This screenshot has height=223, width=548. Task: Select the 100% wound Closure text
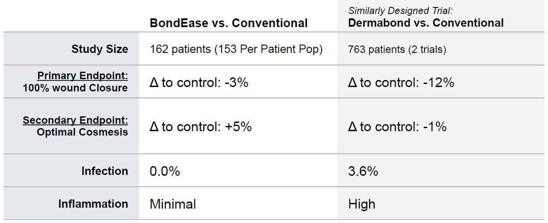click(x=75, y=87)
